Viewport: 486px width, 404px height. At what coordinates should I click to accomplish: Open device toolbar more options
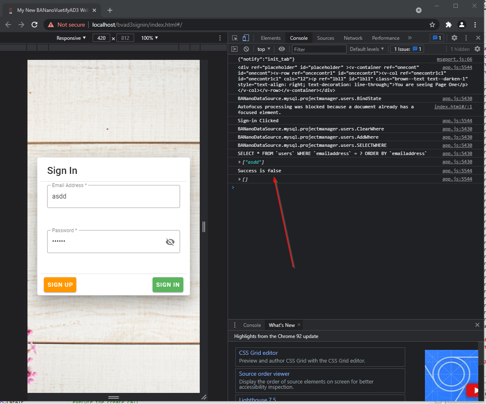point(220,38)
